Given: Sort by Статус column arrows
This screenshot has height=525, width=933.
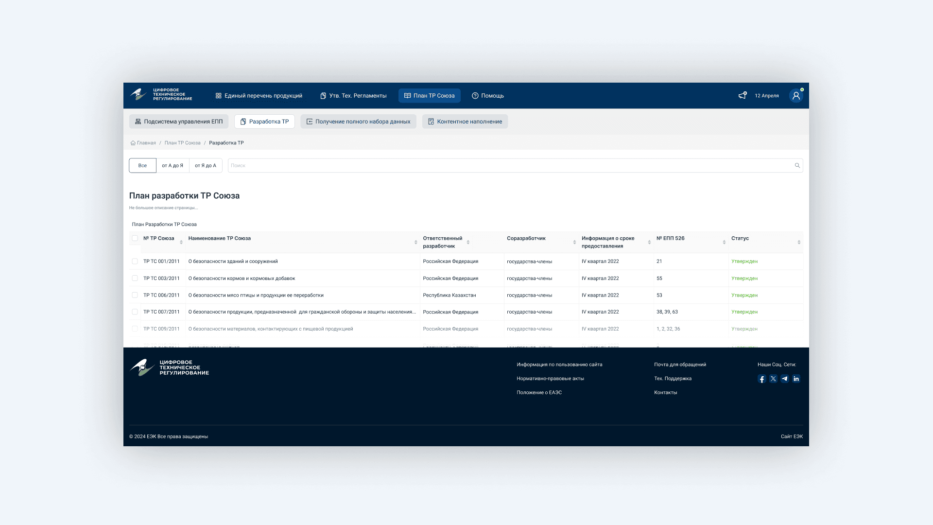Looking at the screenshot, I should point(799,242).
